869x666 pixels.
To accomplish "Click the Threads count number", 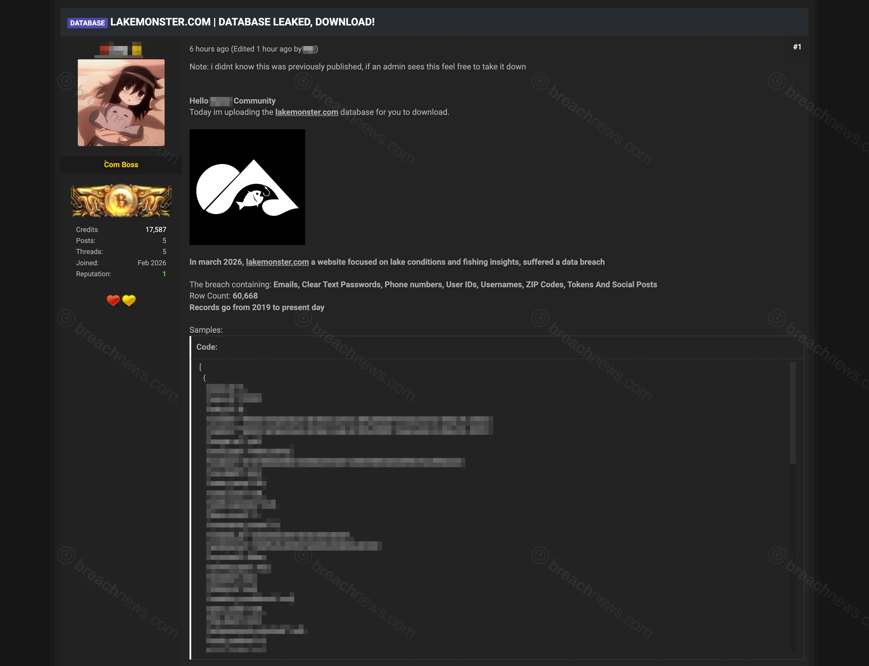I will (164, 252).
